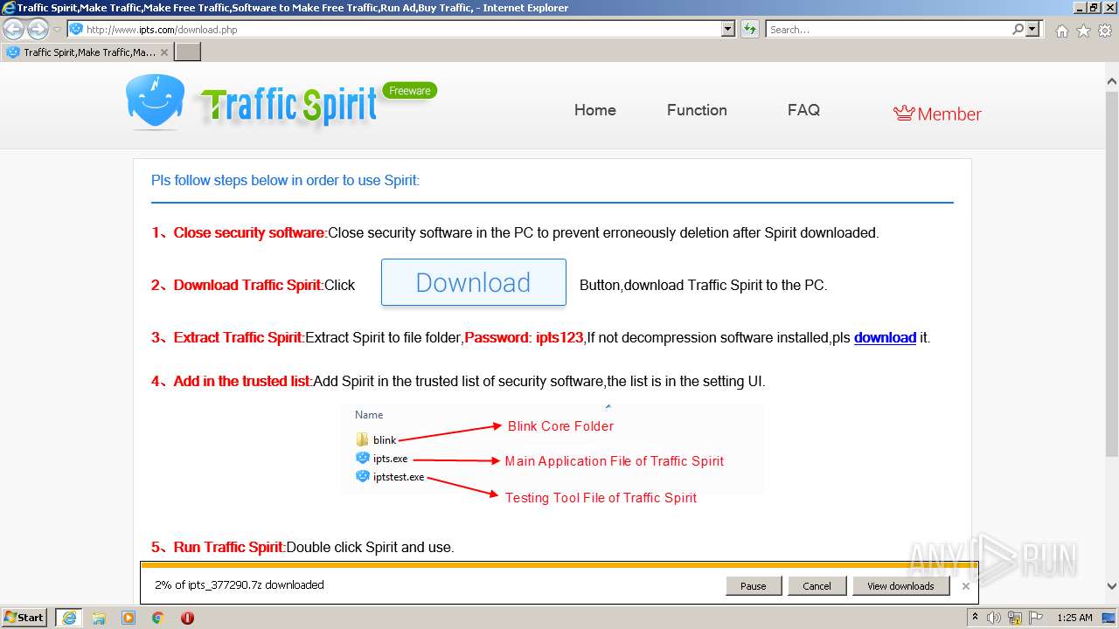This screenshot has width=1119, height=629.
Task: Click '2% of ipts_377290.7z downloaded' text
Action: [x=240, y=585]
